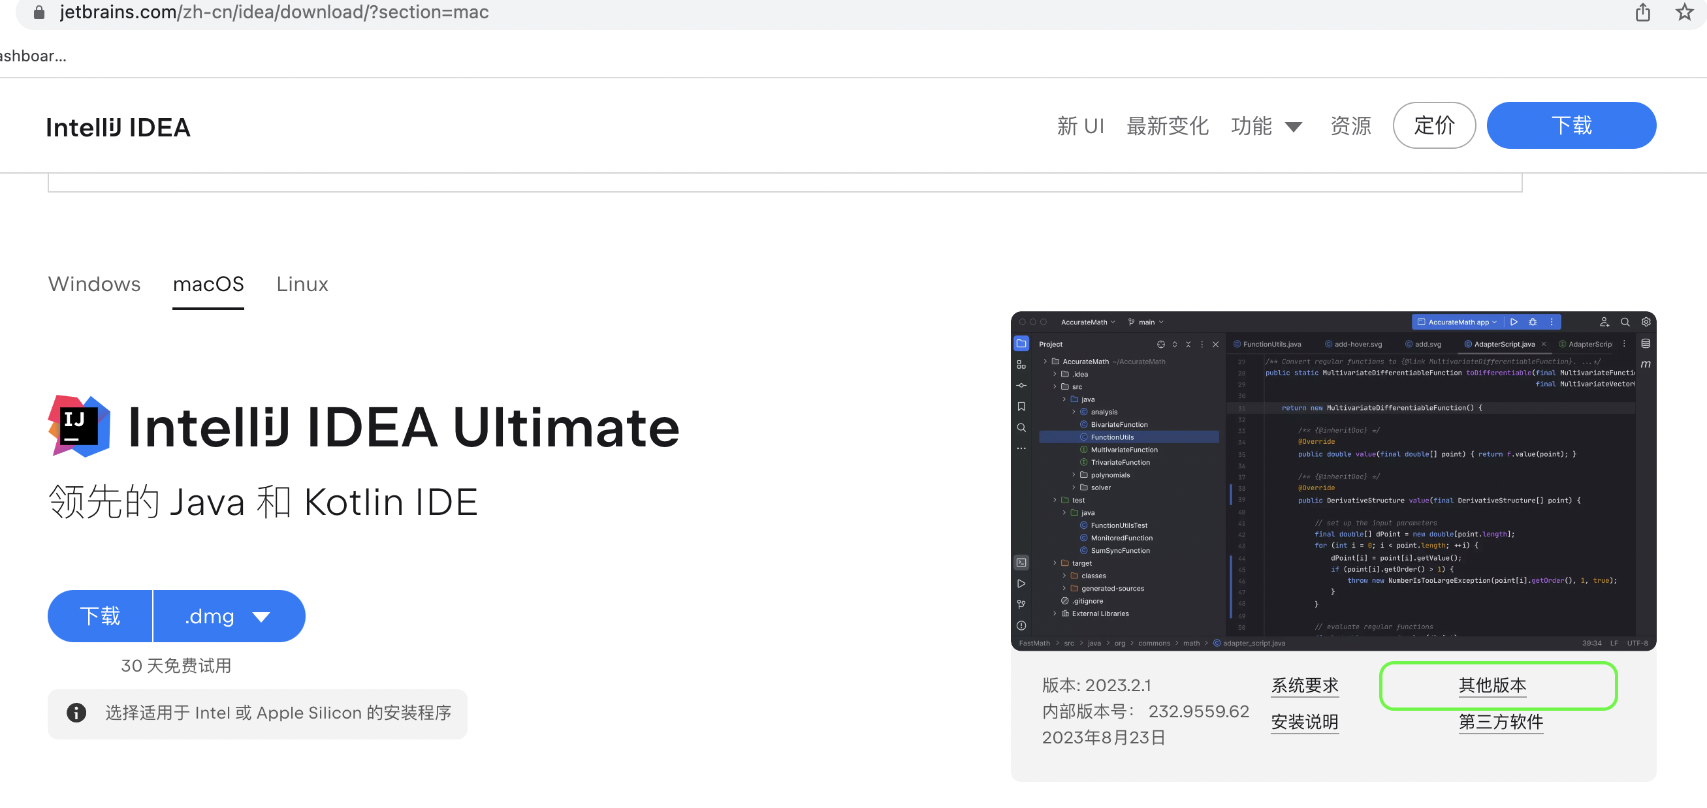Viewport: 1707px width, 808px height.
Task: Open the 定价 pricing button
Action: pos(1433,125)
